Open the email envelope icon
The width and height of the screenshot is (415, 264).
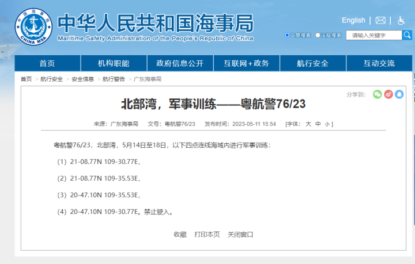[380, 20]
